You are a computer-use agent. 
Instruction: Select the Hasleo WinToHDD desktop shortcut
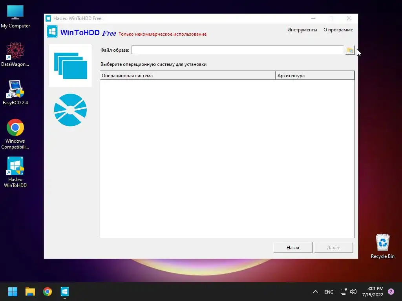pyautogui.click(x=15, y=172)
